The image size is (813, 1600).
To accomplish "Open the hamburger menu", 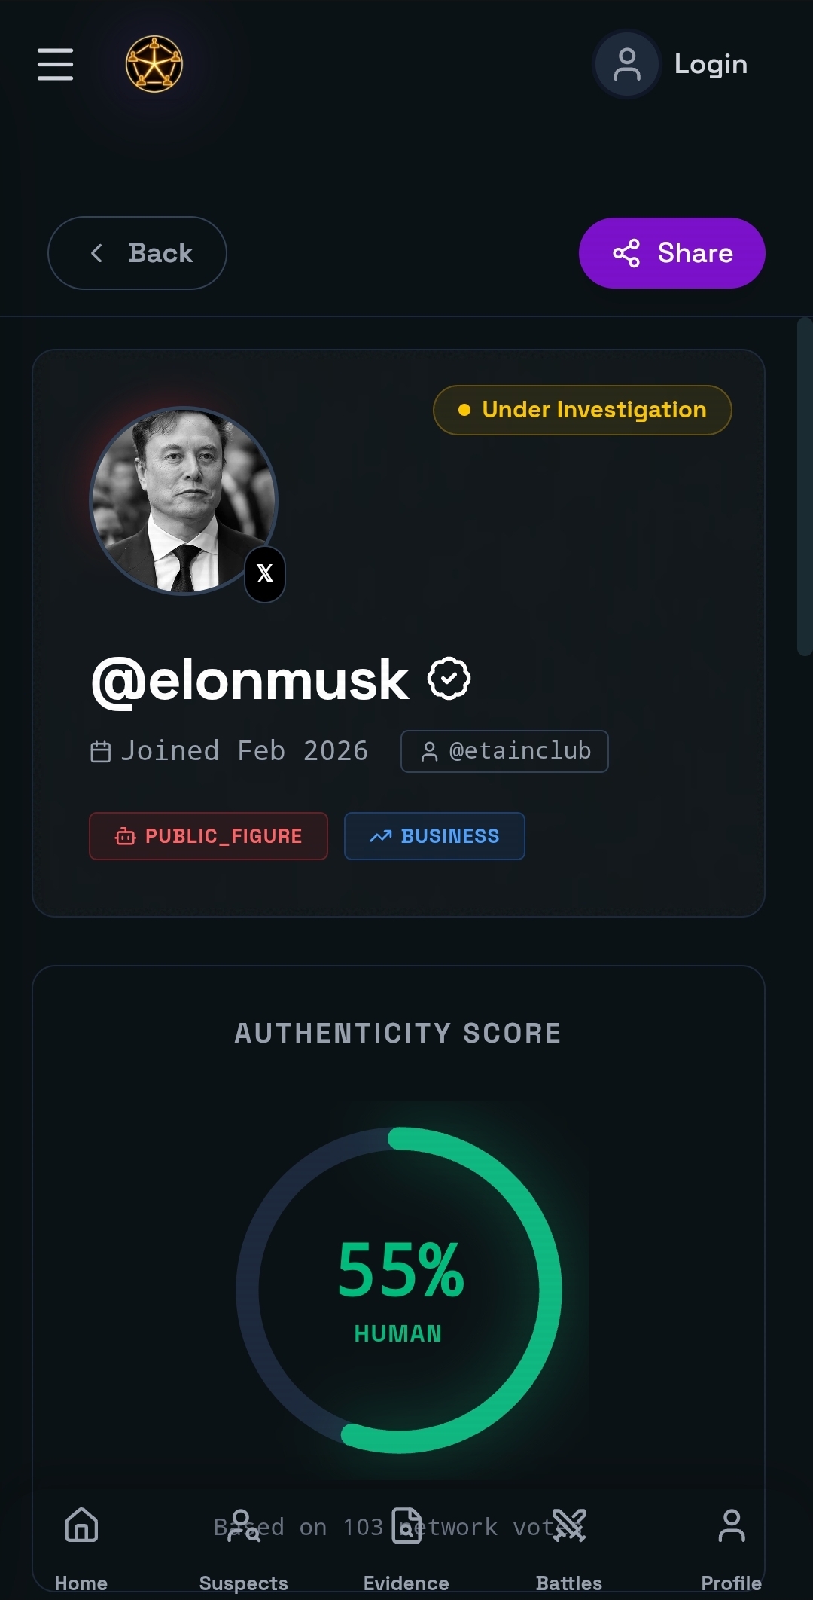I will [56, 64].
